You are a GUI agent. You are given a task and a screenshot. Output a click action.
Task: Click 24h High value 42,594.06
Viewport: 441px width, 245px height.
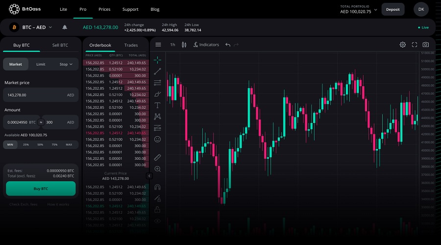pos(170,30)
